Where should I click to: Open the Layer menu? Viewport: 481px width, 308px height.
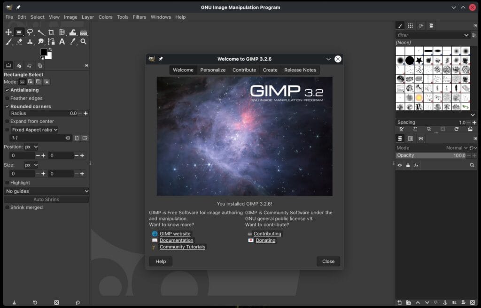88,17
